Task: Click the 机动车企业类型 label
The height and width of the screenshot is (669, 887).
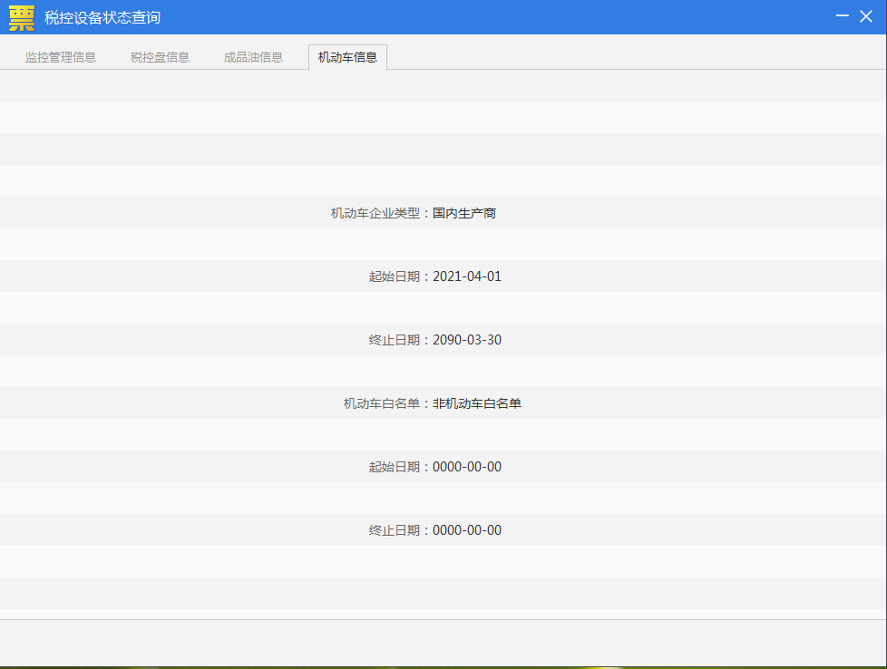Action: pos(375,213)
